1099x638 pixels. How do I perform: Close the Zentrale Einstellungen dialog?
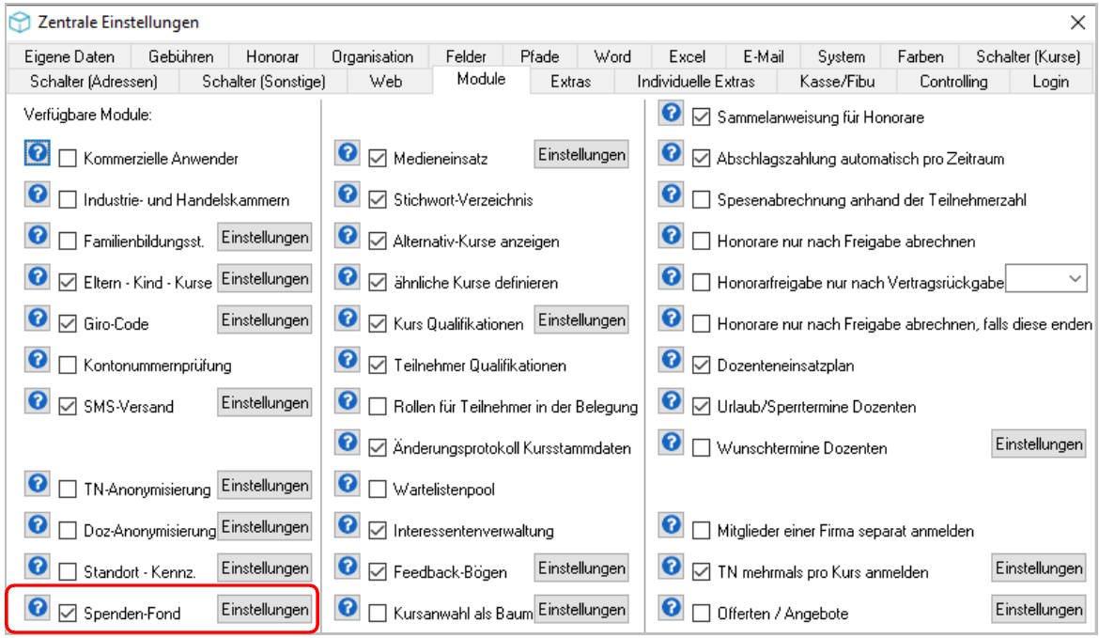[x=1077, y=23]
